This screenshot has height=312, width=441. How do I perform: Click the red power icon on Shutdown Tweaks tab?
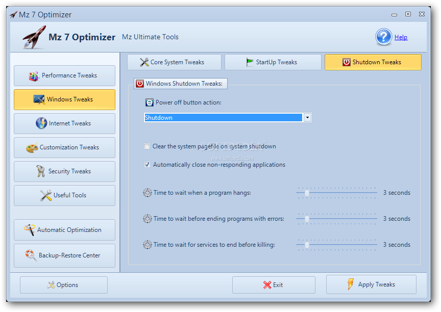coord(346,62)
